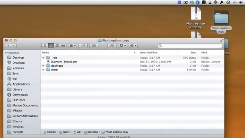The height and width of the screenshot is (138, 245).
Task: Open the Time Machine menu bar icon
Action: [228, 2]
